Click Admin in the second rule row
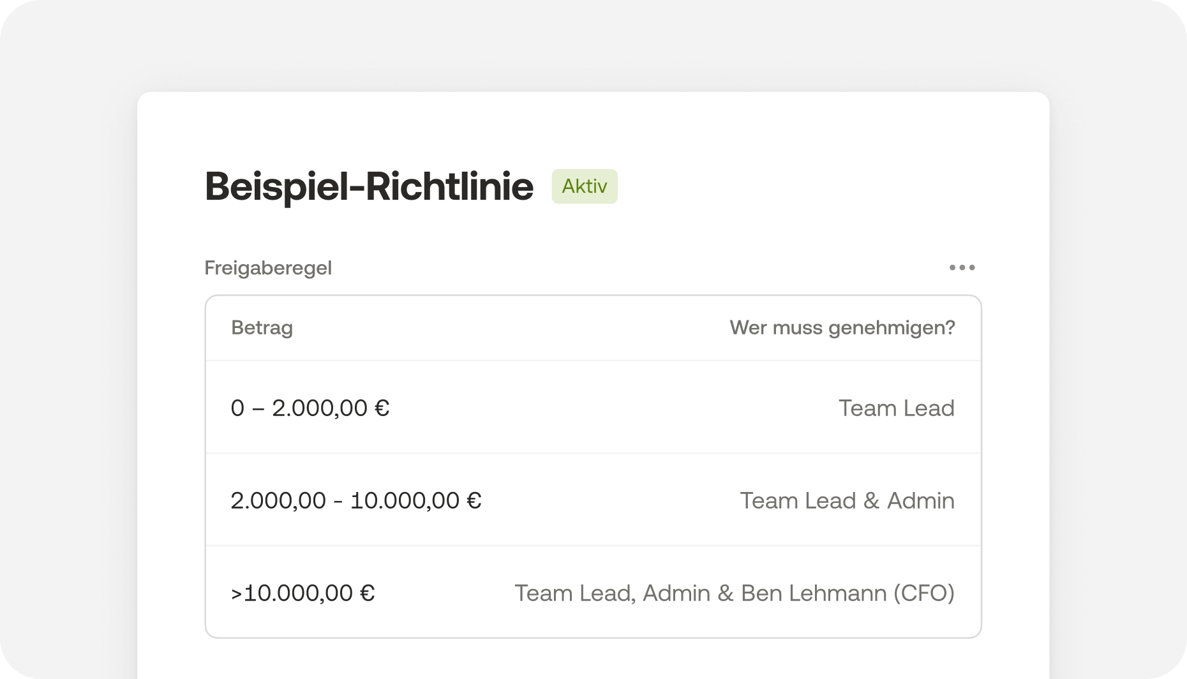Screen dimensions: 1187x679 pyautogui.click(x=920, y=501)
